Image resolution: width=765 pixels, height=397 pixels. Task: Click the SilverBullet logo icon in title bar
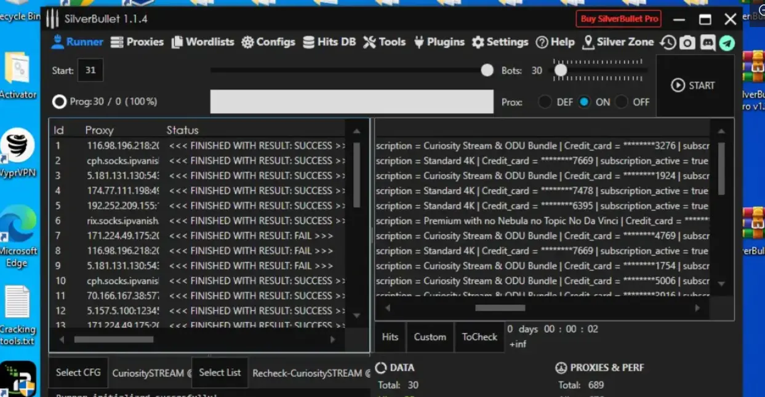[x=52, y=19]
